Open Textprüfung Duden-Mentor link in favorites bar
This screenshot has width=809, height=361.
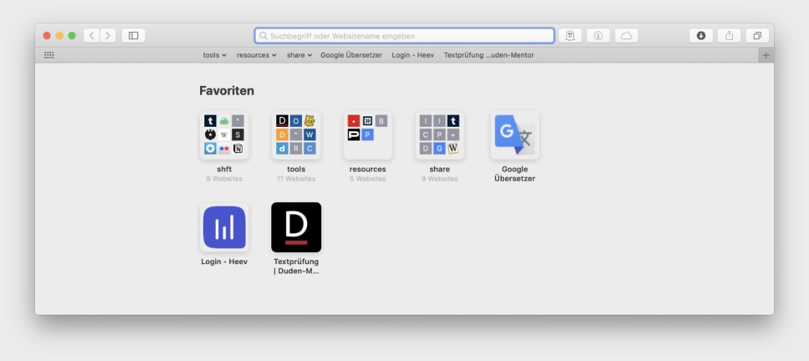(x=489, y=55)
